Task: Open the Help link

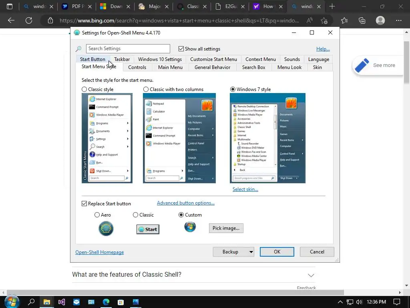Action: pos(323,49)
